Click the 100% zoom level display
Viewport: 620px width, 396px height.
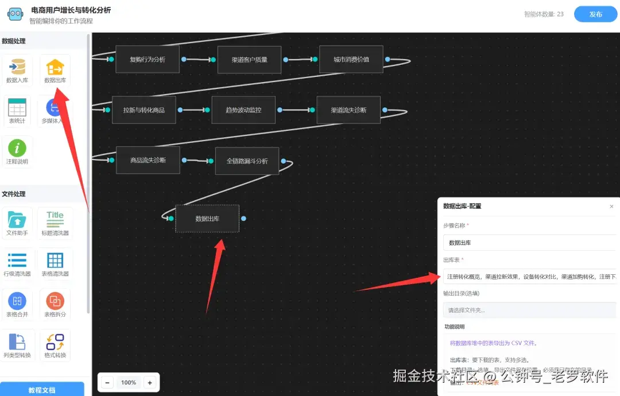click(129, 382)
